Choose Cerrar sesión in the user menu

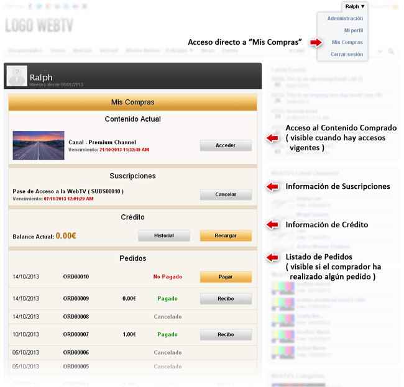point(347,54)
